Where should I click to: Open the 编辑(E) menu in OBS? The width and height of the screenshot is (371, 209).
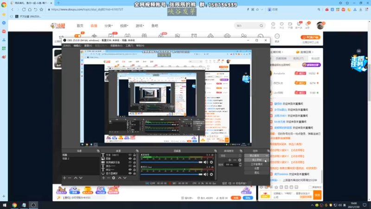pos(77,46)
